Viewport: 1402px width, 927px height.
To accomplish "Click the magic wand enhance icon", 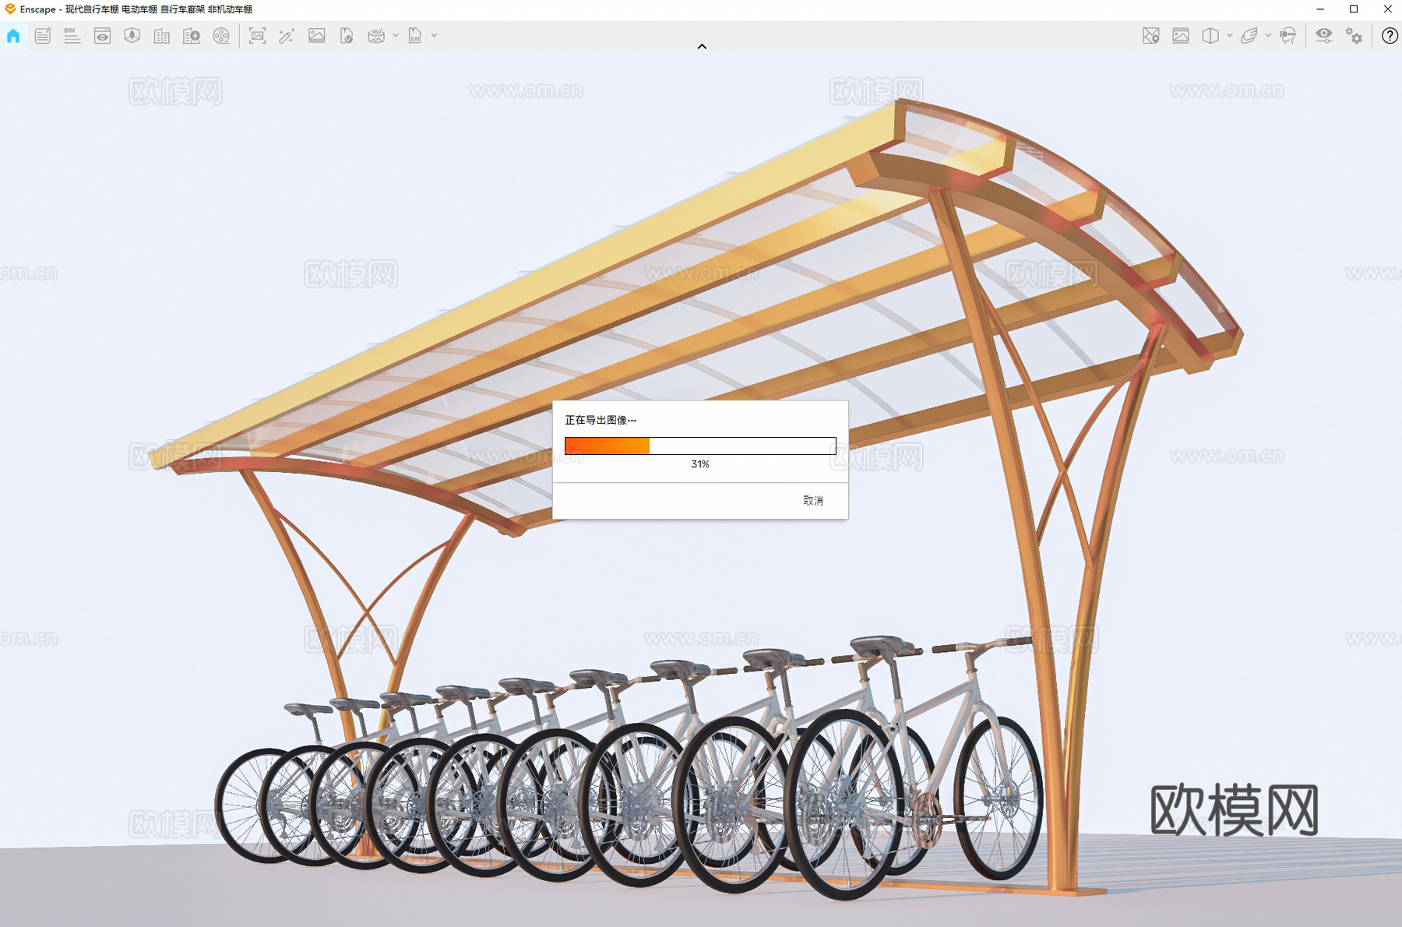I will coord(287,36).
